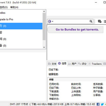Image resolution: width=106 pixels, height=106 pixels.
Task: Click the target icon on Trackers tab
Action: click(90, 64)
